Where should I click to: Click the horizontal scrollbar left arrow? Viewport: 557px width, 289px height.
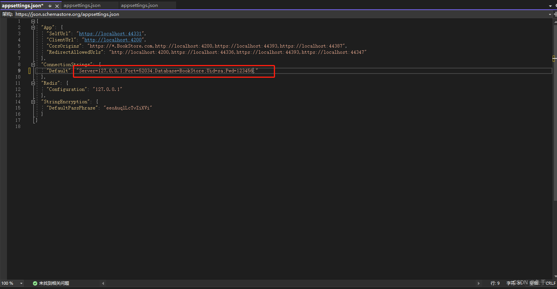103,283
